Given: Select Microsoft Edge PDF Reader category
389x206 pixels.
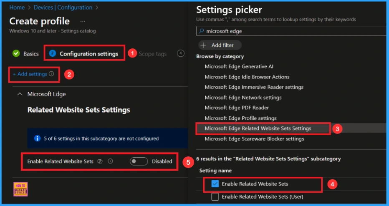Looking at the screenshot, I should pos(237,108).
